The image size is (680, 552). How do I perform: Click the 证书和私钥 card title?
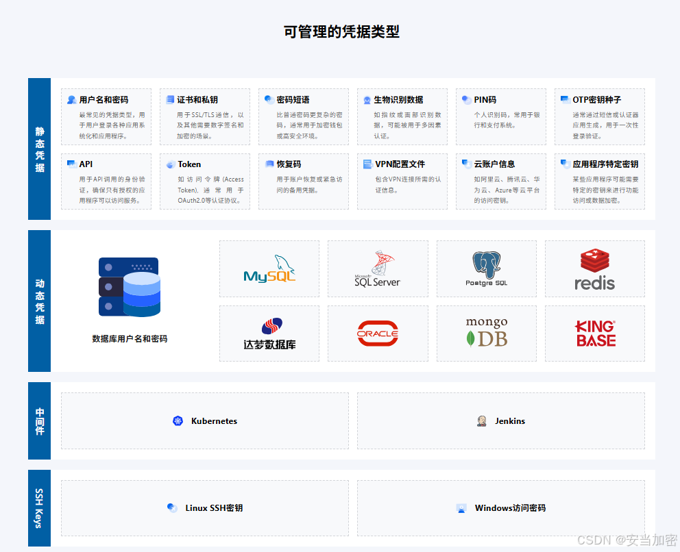197,100
